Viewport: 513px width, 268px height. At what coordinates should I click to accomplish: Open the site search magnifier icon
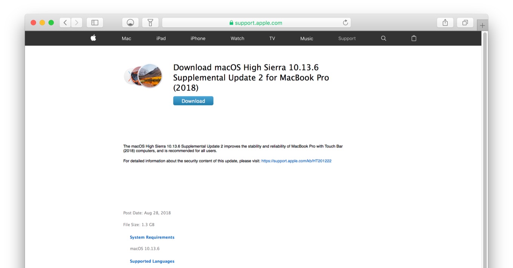tap(383, 38)
